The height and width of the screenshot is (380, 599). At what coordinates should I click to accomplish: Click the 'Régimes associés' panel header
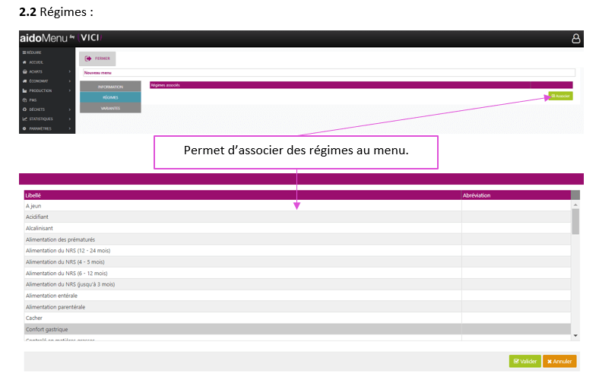[x=361, y=85]
